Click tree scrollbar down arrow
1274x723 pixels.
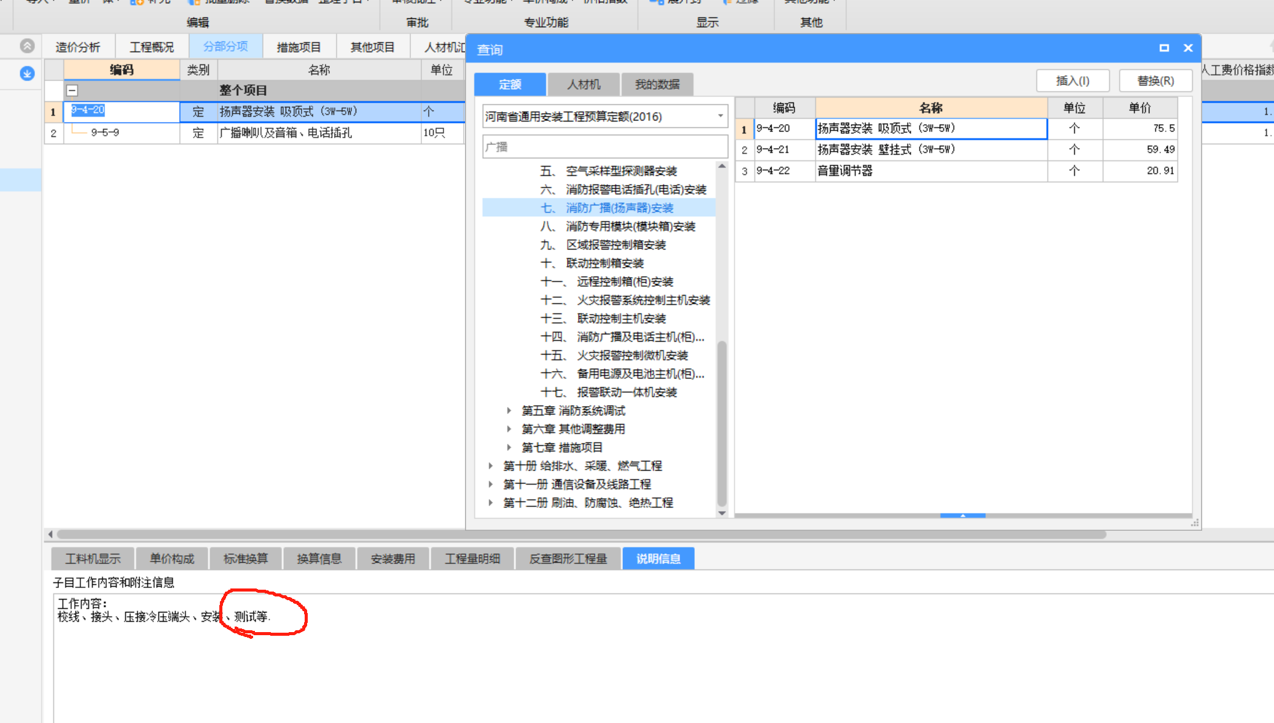(x=722, y=513)
